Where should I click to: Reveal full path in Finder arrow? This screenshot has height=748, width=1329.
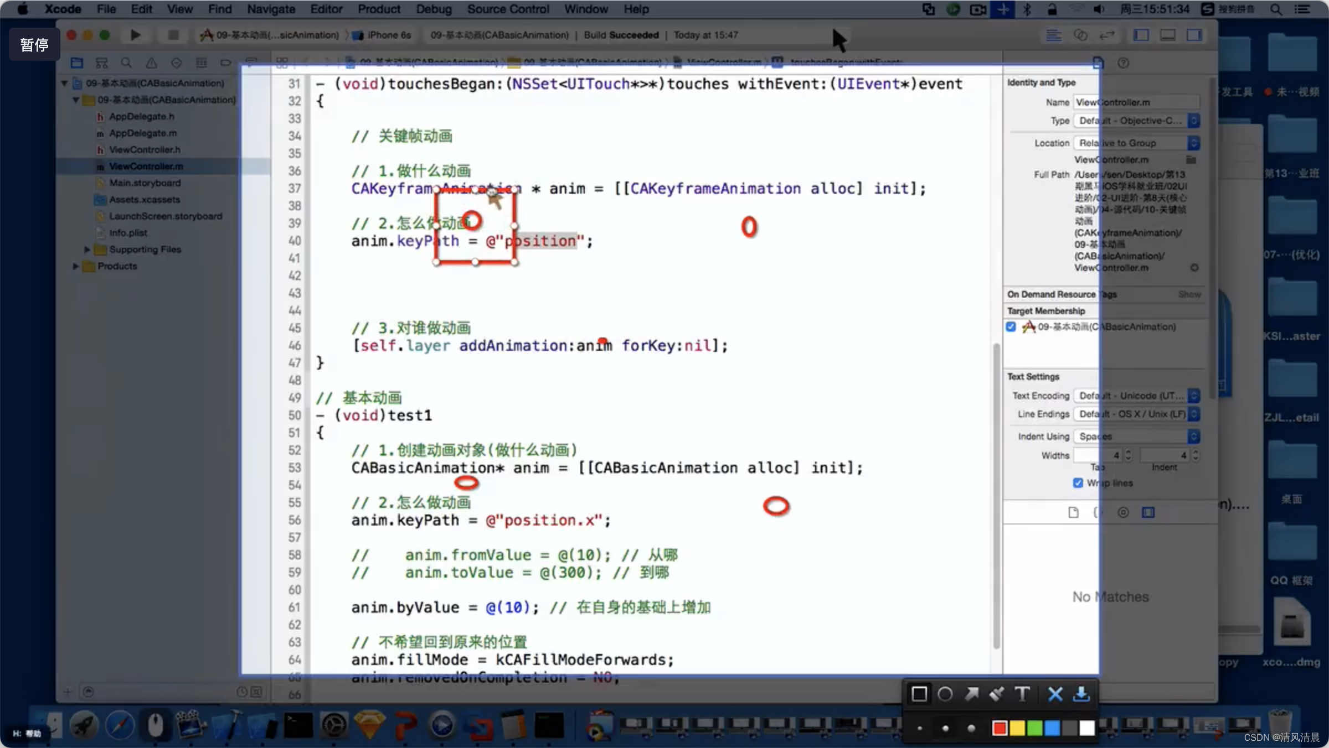coord(1194,268)
